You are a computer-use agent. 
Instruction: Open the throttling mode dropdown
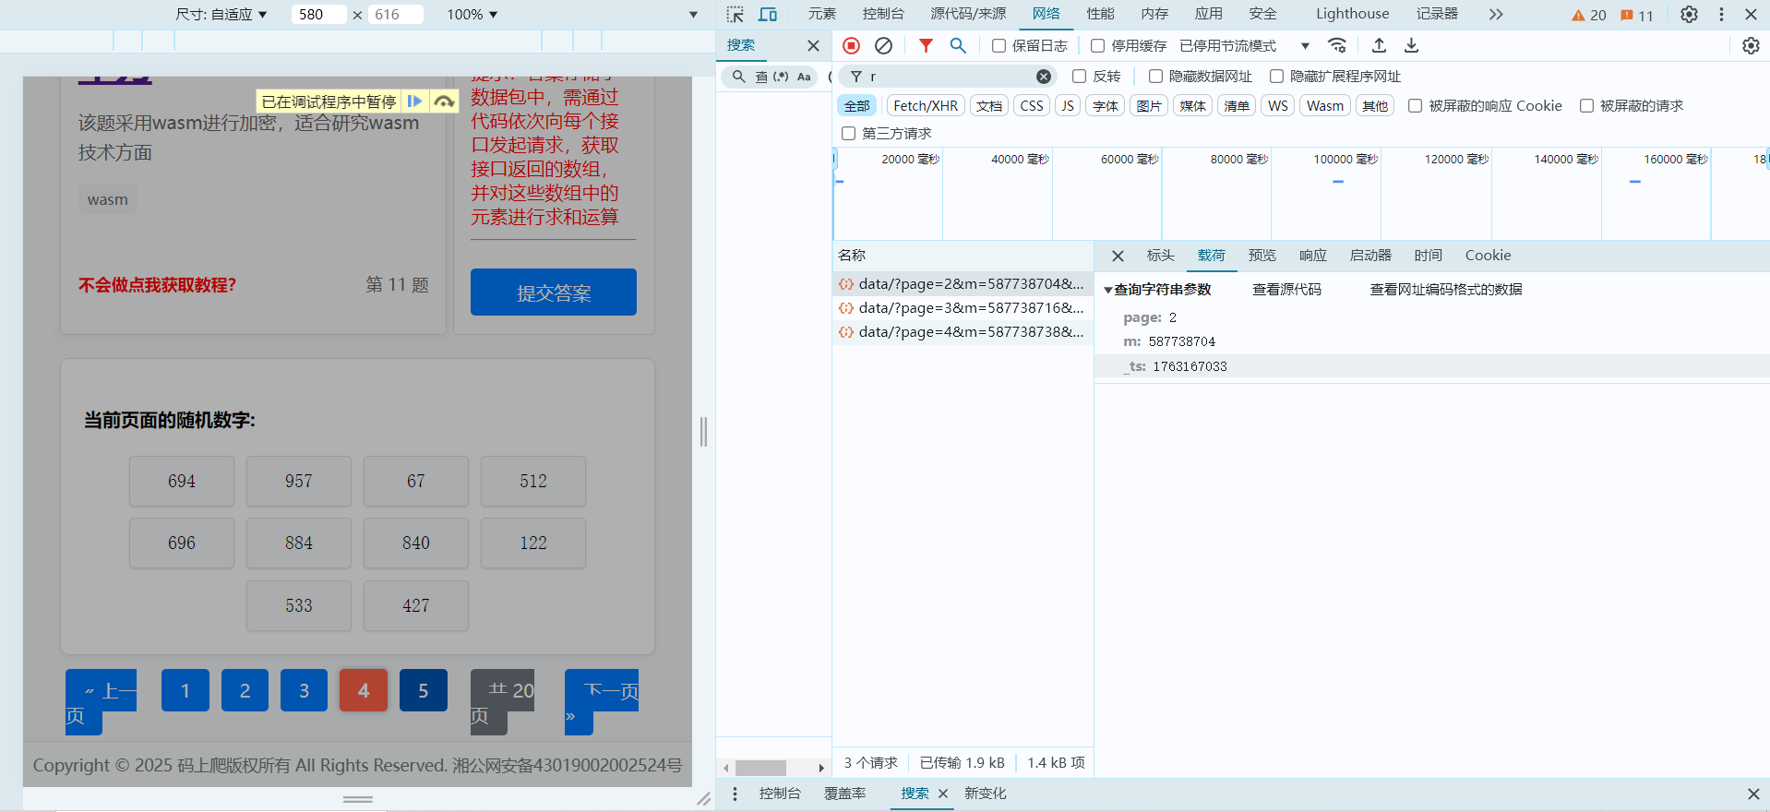[1304, 46]
